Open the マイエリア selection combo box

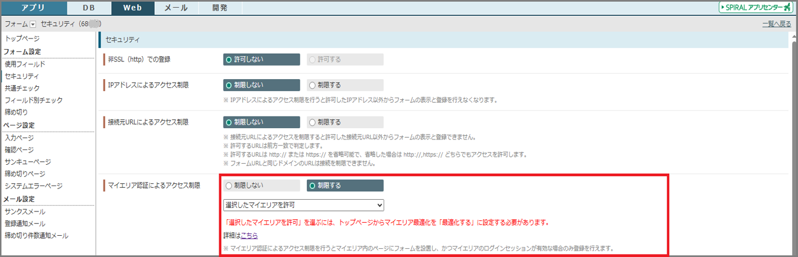click(303, 205)
